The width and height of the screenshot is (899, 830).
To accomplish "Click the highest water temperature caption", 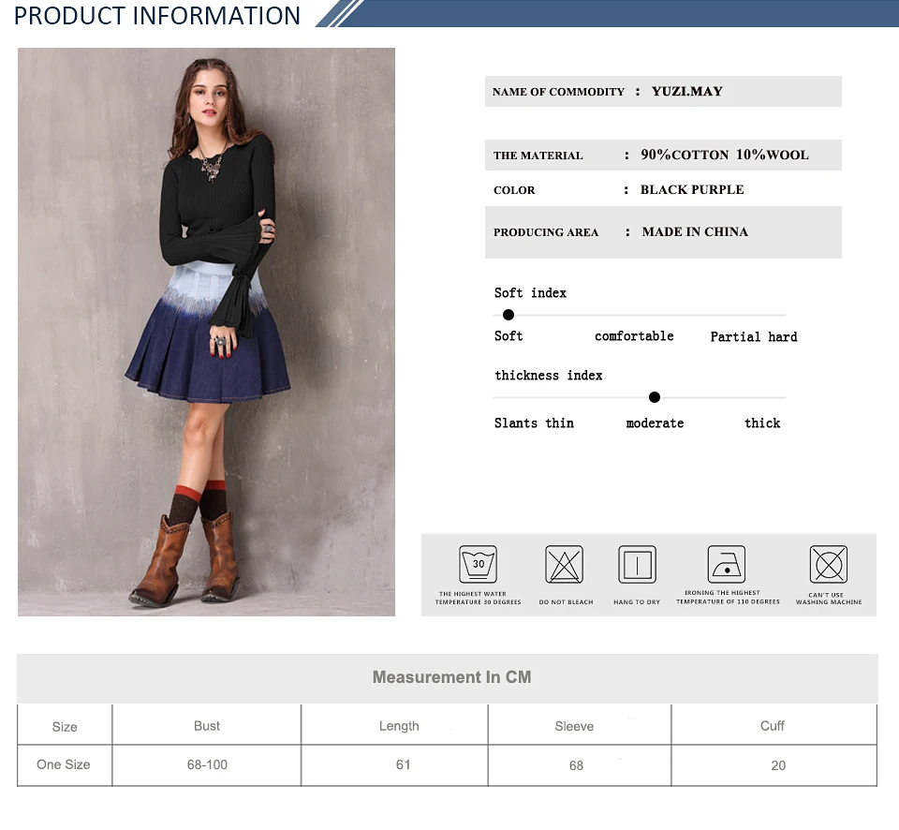I will tap(479, 598).
